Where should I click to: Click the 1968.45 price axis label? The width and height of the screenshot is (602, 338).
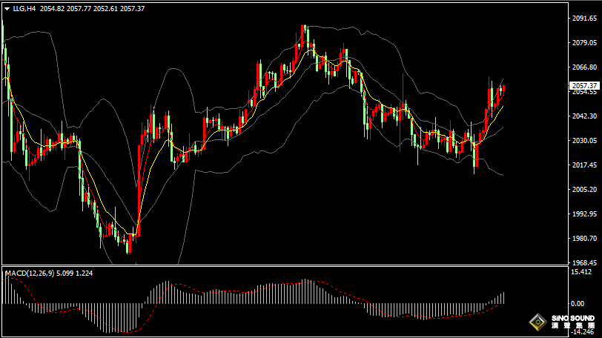click(x=582, y=263)
